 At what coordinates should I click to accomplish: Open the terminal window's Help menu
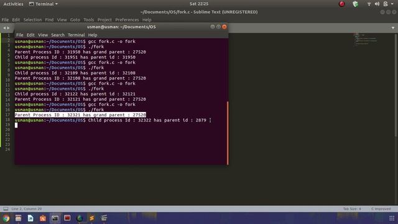[x=93, y=35]
